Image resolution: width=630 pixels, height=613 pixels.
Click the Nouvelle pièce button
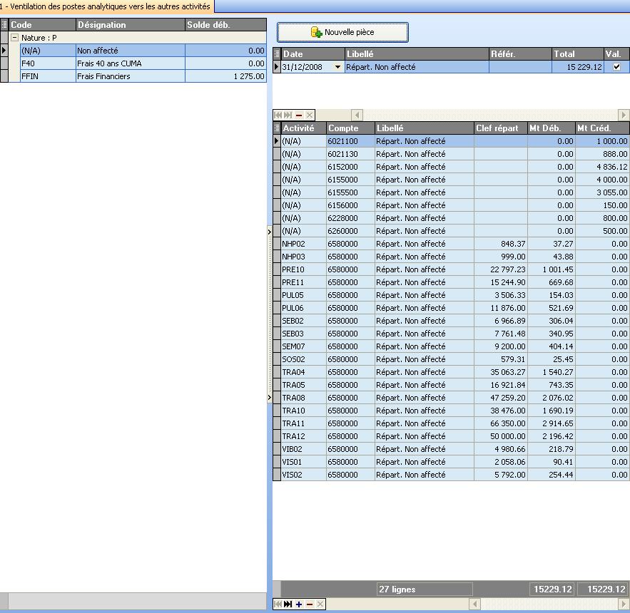click(x=342, y=32)
